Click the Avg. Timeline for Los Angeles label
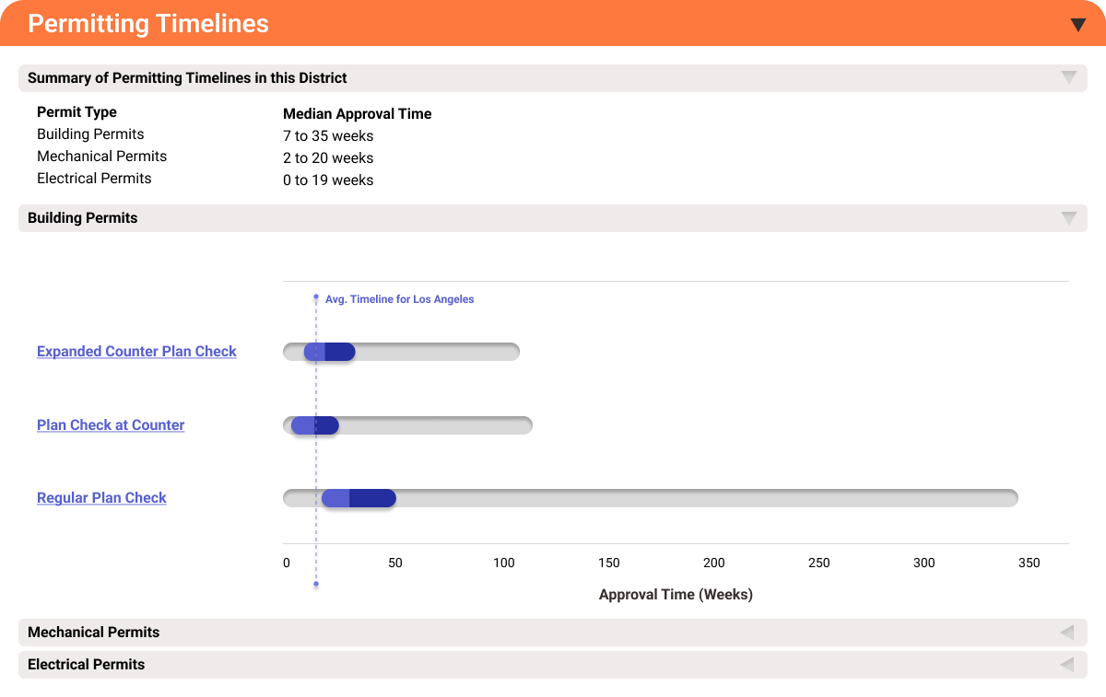 click(399, 299)
